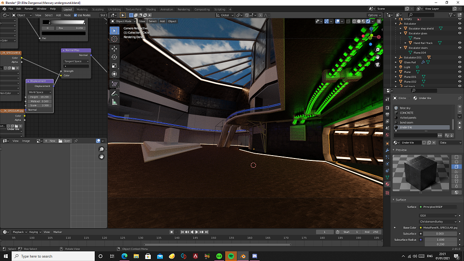The height and width of the screenshot is (261, 464).
Task: Select cube preview shape for material
Action: click(456, 167)
